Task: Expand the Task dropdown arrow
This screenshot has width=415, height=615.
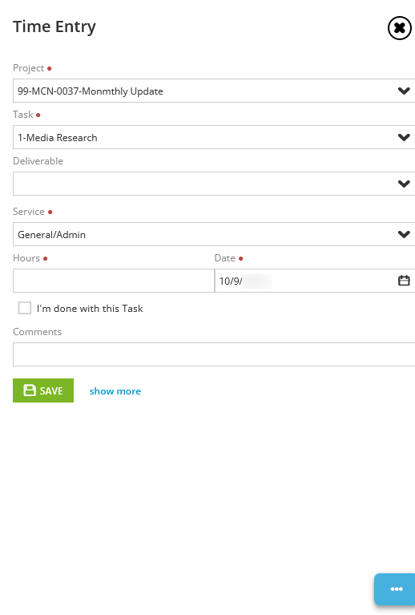Action: 404,137
